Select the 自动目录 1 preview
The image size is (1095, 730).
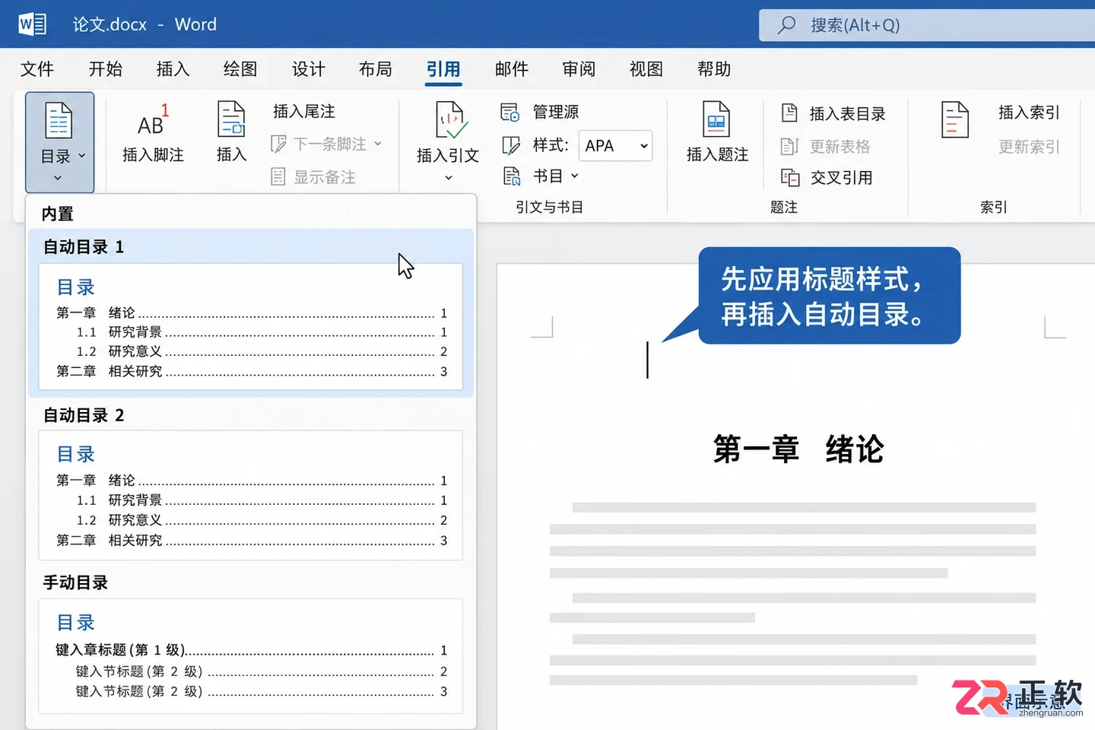pyautogui.click(x=251, y=326)
